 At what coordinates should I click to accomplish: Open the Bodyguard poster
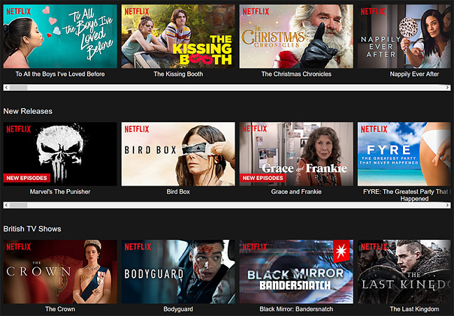click(178, 272)
